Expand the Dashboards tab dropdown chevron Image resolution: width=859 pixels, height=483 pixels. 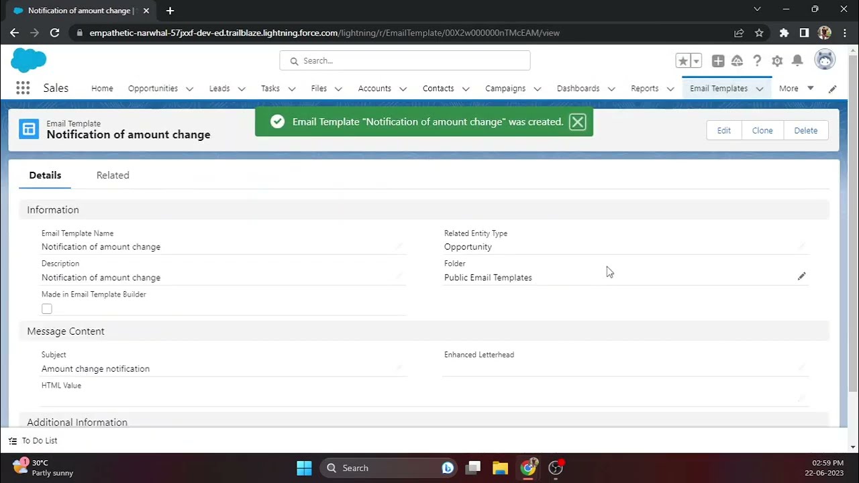611,89
